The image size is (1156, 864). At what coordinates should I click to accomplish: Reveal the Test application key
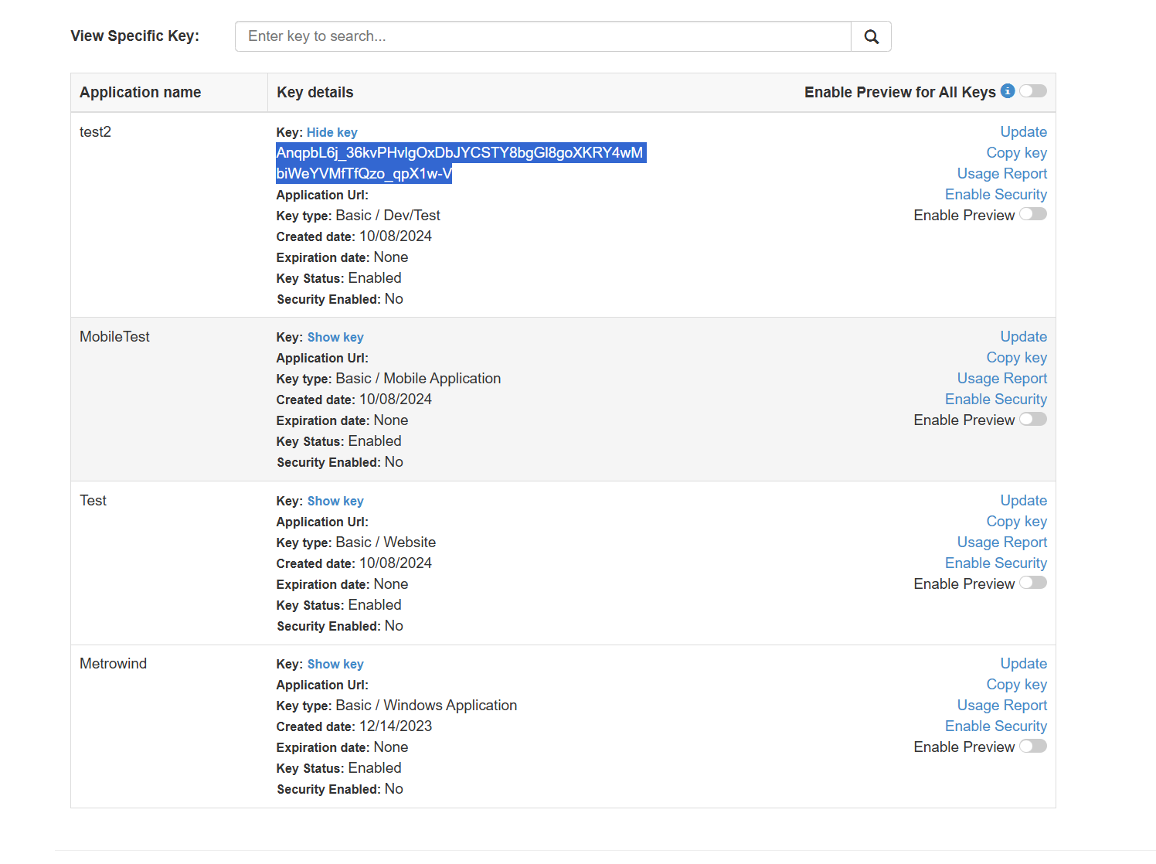pos(335,501)
